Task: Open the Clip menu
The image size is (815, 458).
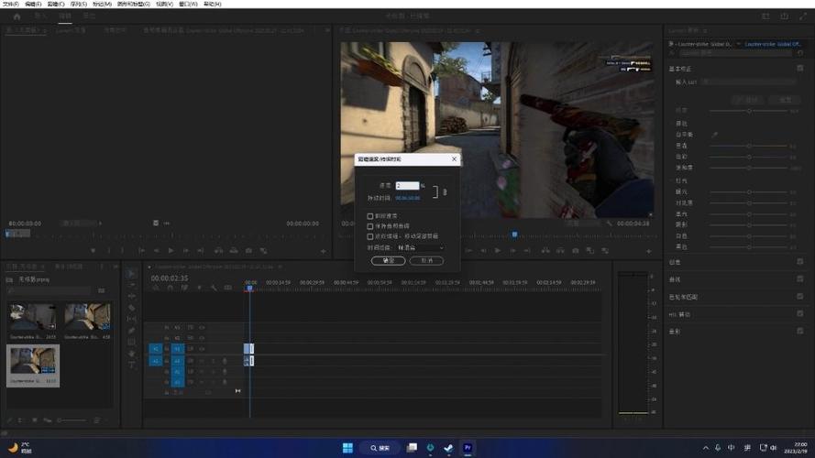Action: [x=56, y=4]
